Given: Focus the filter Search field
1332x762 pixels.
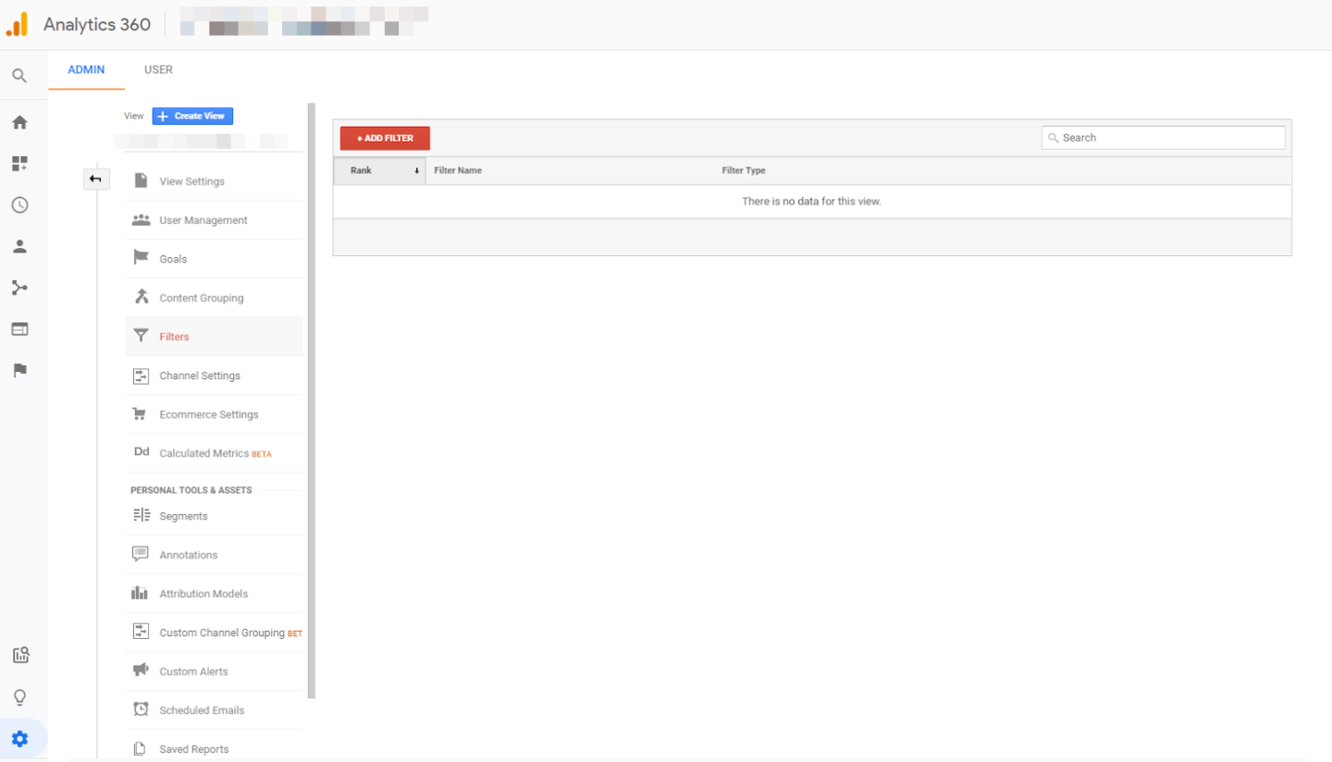Looking at the screenshot, I should click(x=1170, y=138).
